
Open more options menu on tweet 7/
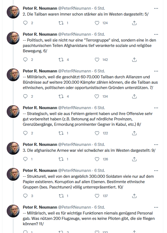point(156,71)
